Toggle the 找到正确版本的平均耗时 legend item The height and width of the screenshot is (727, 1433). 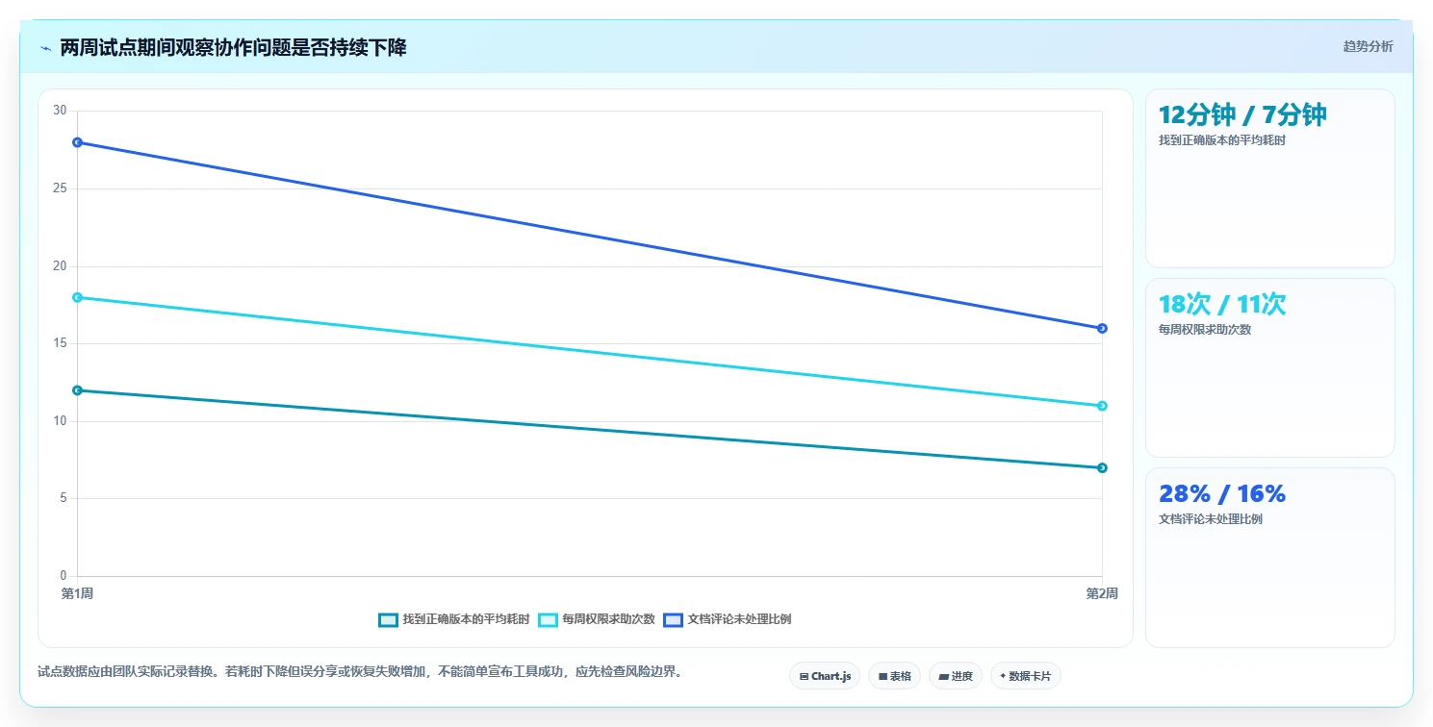click(454, 619)
